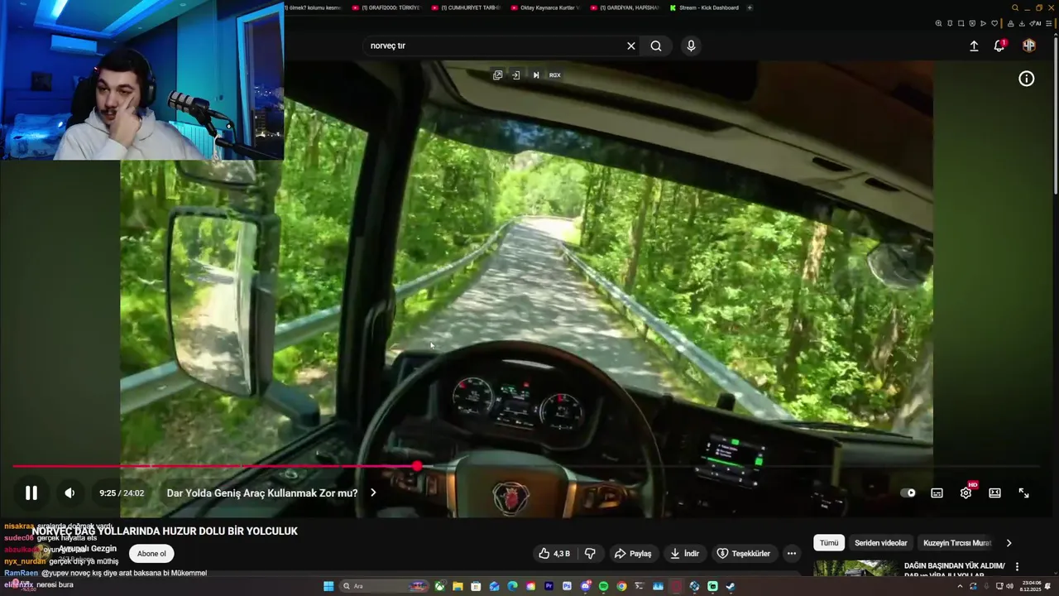The image size is (1059, 596).
Task: Open Chrome from taskbar
Action: click(621, 586)
